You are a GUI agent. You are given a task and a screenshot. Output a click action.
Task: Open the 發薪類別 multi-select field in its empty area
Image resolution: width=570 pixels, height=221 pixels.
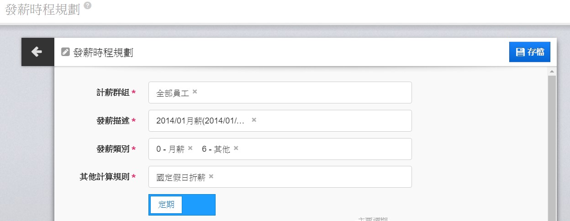(324, 149)
